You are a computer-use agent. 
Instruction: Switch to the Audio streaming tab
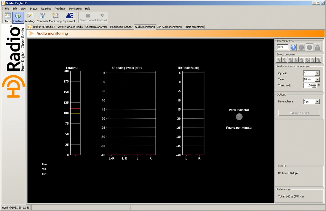tap(194, 27)
